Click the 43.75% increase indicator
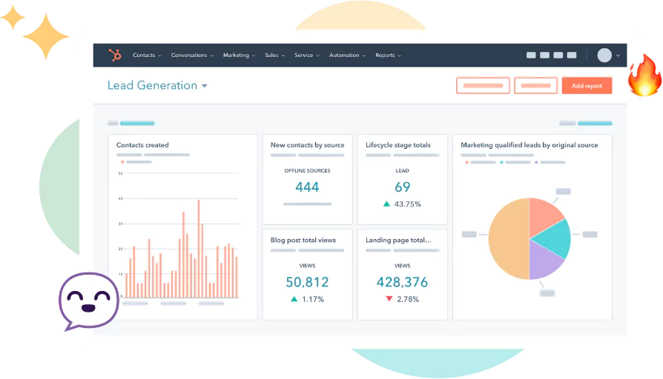This screenshot has height=379, width=663. tap(402, 204)
